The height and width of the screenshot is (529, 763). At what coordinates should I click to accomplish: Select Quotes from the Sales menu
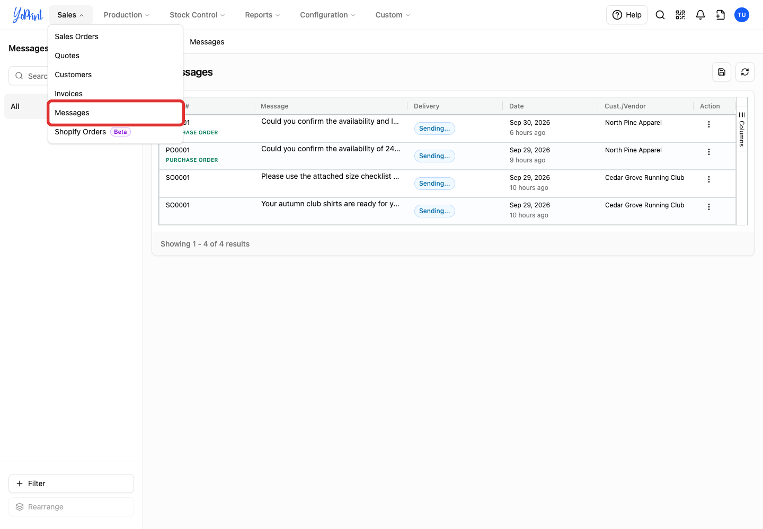pyautogui.click(x=116, y=56)
